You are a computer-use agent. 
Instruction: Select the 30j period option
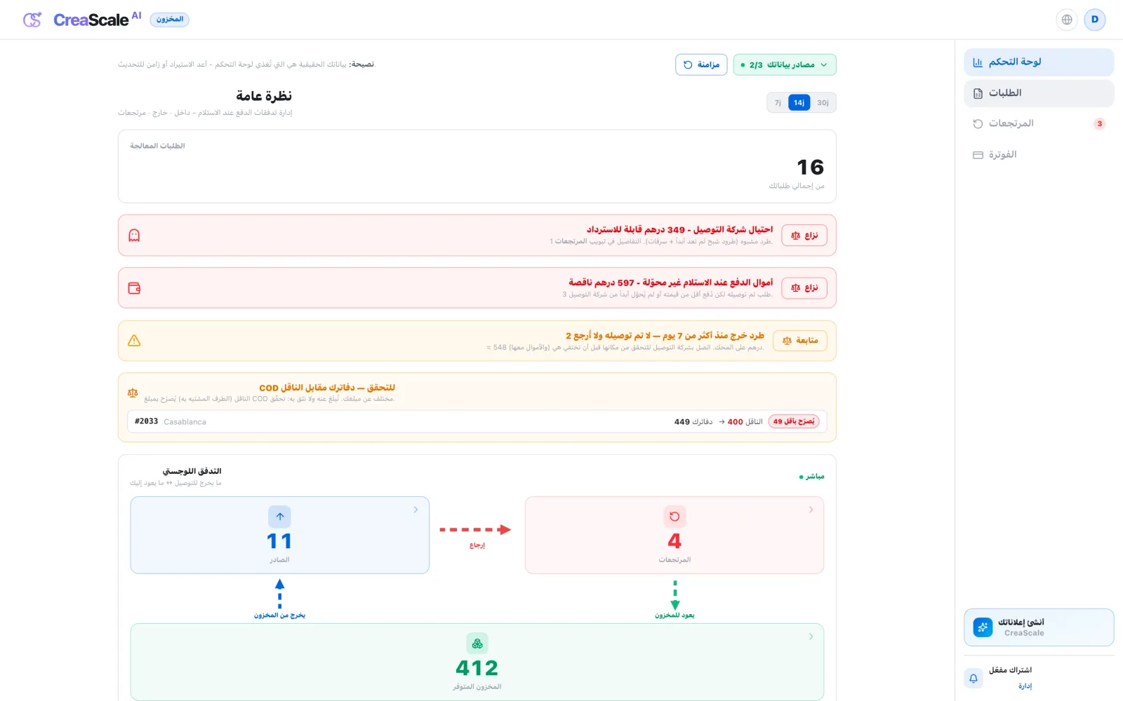pos(823,103)
